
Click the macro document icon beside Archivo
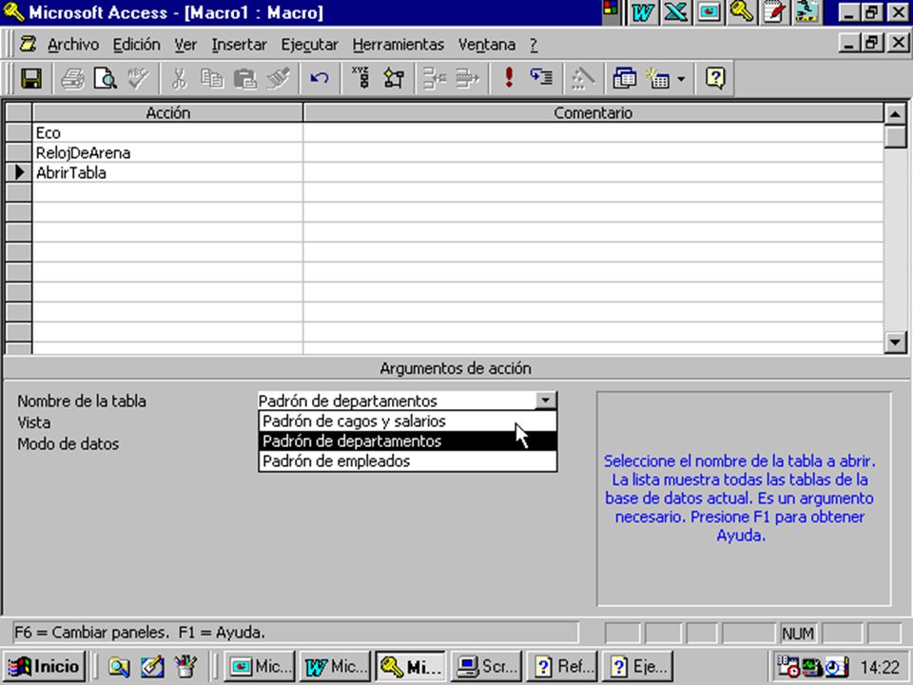28,45
